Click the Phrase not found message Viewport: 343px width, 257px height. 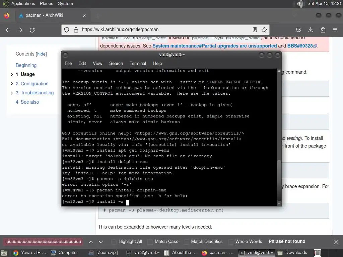[287, 242]
